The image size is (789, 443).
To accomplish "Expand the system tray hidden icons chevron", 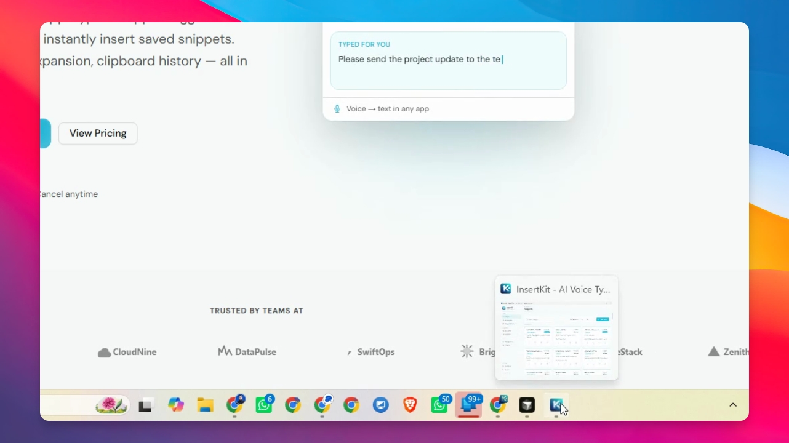I will (x=733, y=405).
